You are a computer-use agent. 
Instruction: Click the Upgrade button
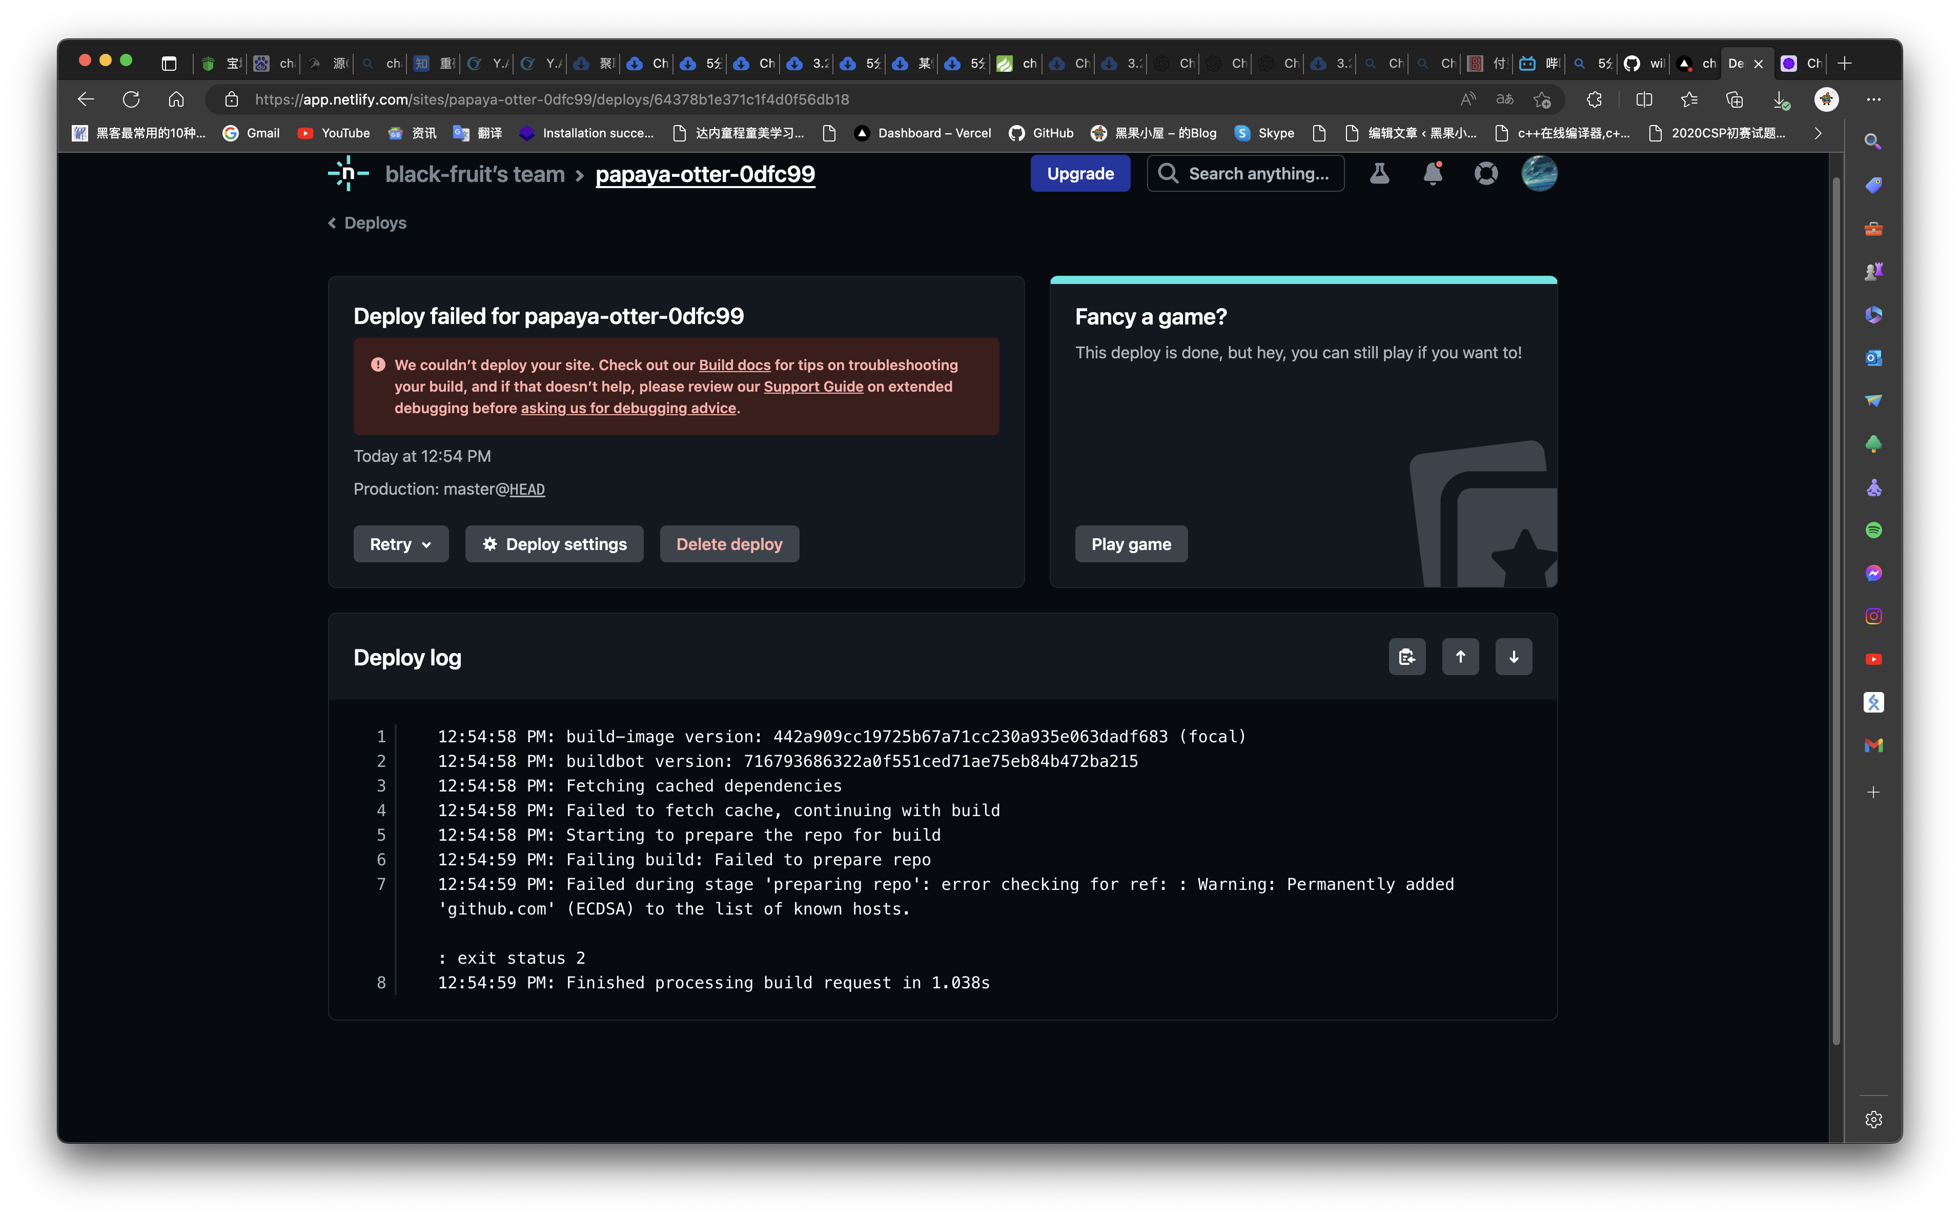(1080, 173)
